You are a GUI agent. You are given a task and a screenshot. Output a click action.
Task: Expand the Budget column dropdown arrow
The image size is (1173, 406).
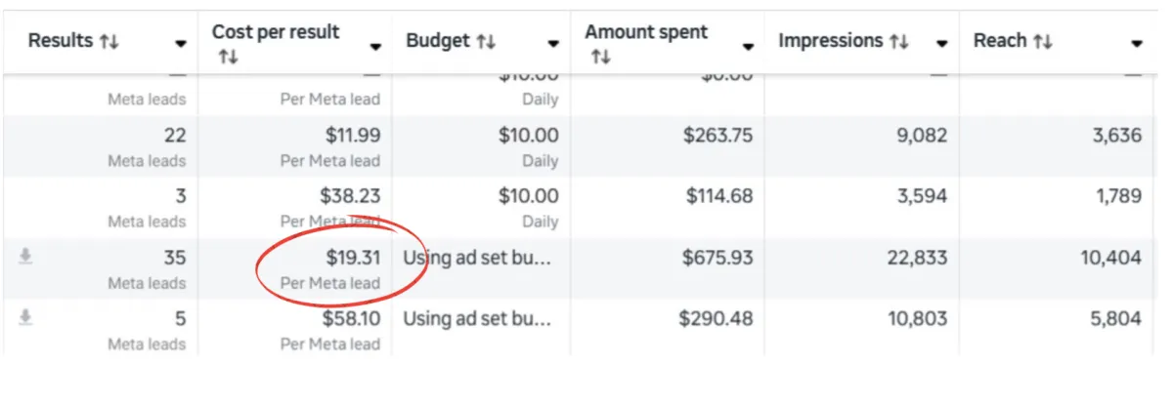click(553, 44)
